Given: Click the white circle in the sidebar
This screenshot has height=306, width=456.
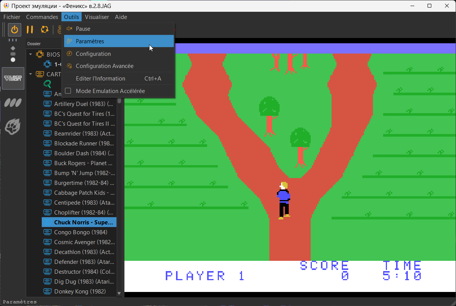Looking at the screenshot, I should (13, 60).
